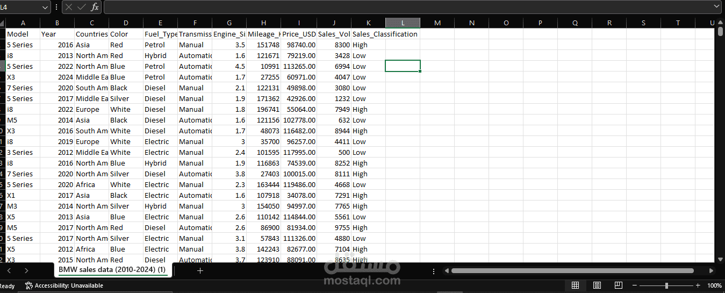The height and width of the screenshot is (293, 725).
Task: Select the mileage cell 10991
Action: tap(264, 66)
